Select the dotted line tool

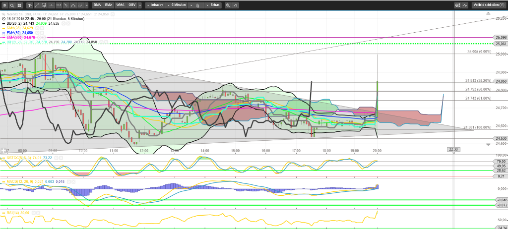(59, 5)
